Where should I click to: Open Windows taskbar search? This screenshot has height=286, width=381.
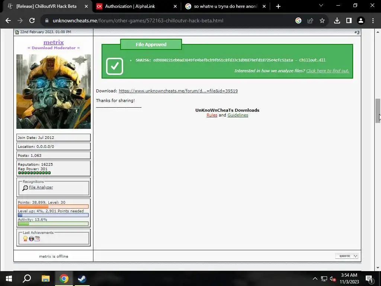27,279
